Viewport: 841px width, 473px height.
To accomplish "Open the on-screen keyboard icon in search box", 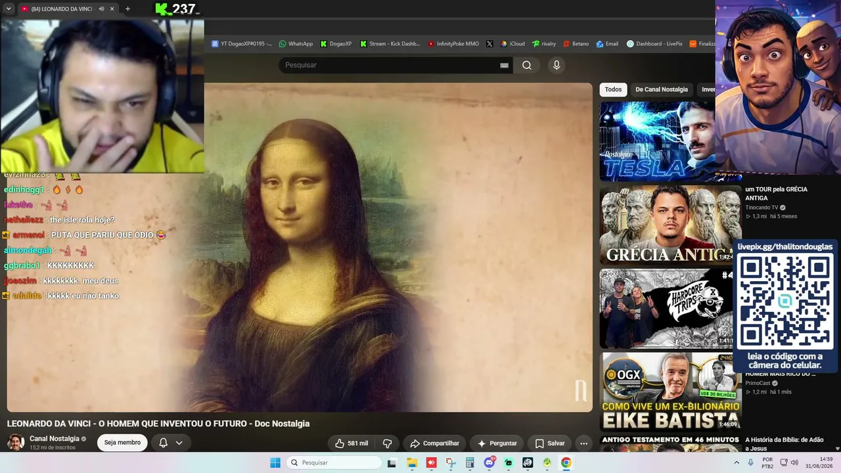I will [504, 65].
